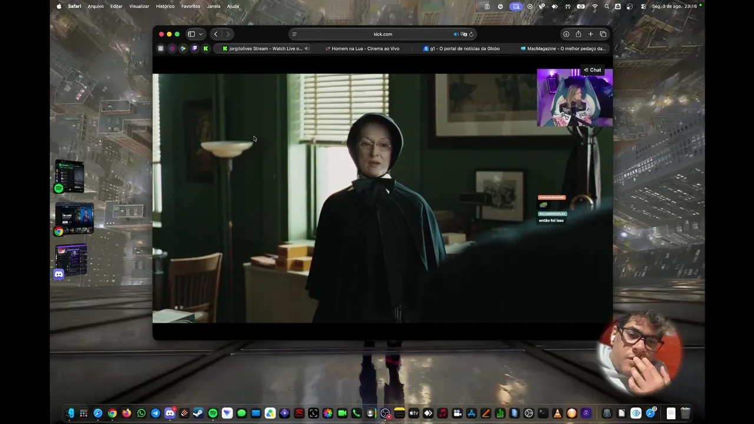Open Launchpad from the Dock
This screenshot has height=424, width=754.
pyautogui.click(x=84, y=413)
